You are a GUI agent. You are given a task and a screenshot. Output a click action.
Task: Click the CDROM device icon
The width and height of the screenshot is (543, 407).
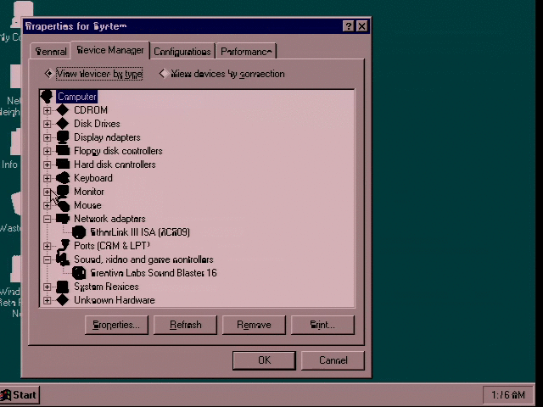pyautogui.click(x=63, y=110)
